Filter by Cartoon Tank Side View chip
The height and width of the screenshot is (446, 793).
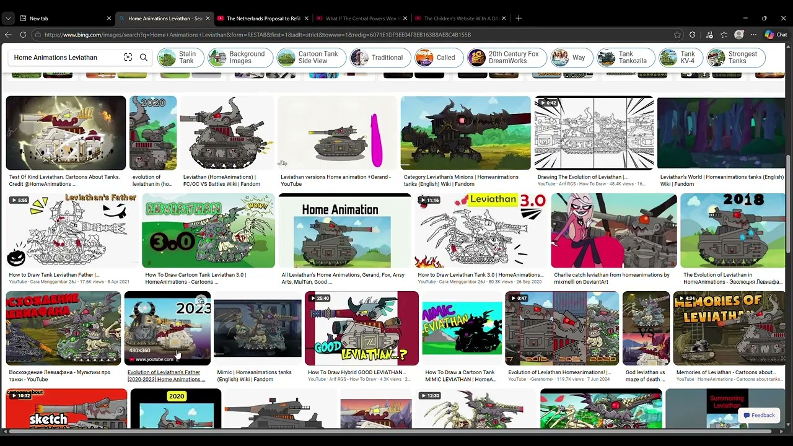310,58
